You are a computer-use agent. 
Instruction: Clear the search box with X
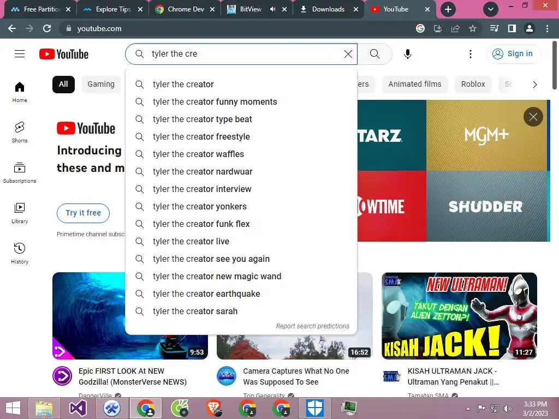(348, 54)
